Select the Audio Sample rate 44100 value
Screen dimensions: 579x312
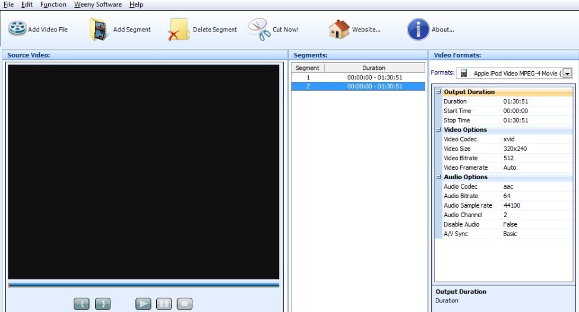tap(537, 205)
